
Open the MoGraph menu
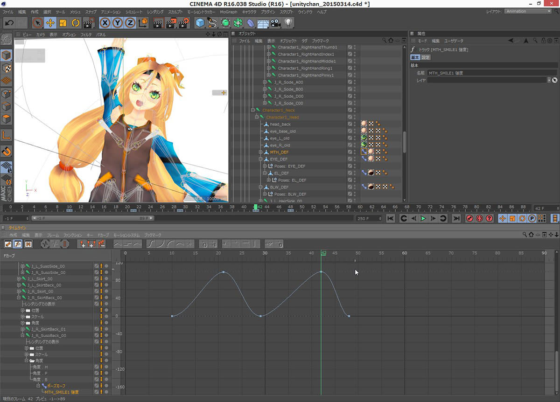point(229,11)
